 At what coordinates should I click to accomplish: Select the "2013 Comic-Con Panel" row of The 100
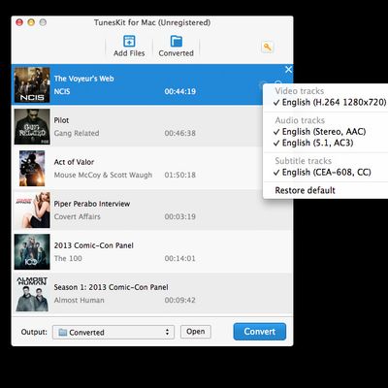(152, 251)
